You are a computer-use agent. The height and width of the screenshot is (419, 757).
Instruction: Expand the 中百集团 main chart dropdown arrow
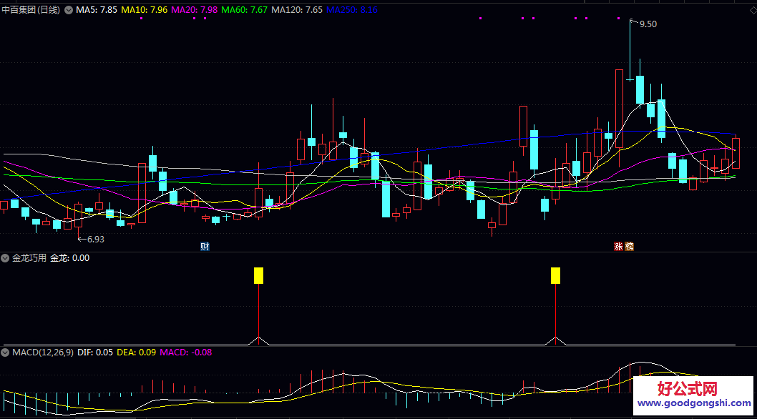[69, 11]
